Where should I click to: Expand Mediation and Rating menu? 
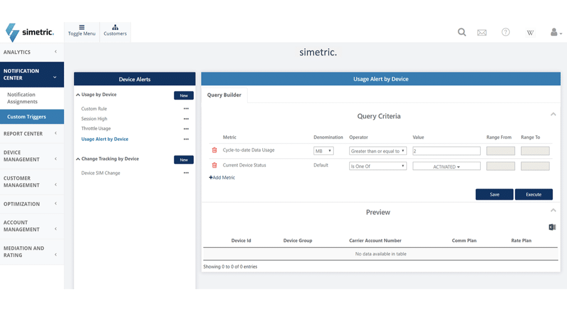pos(32,252)
